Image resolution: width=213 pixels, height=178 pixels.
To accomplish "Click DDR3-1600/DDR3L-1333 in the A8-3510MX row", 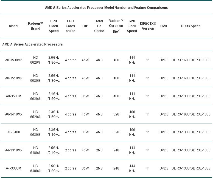I will click(x=191, y=78).
